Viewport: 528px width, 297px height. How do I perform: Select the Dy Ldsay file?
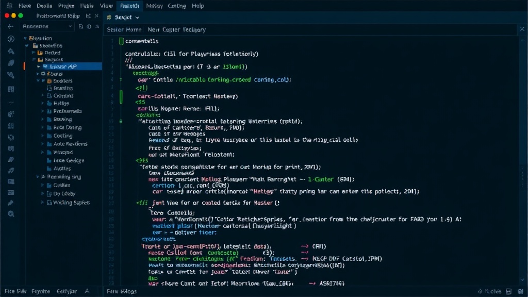pos(64,194)
